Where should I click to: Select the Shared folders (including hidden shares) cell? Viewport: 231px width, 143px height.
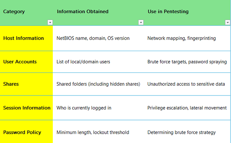98,84
